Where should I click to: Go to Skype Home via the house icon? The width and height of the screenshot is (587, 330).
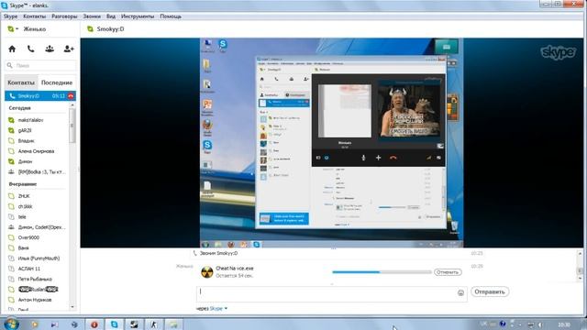point(12,49)
